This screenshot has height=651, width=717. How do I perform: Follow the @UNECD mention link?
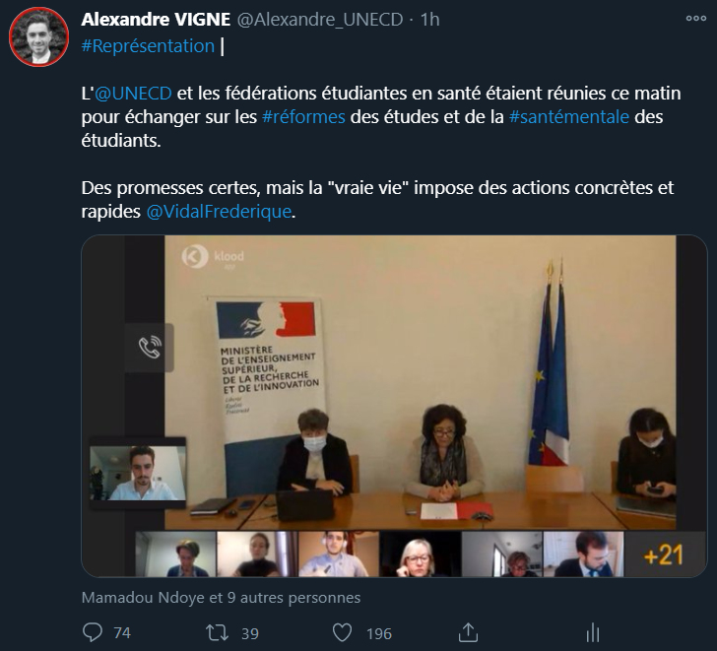(133, 94)
